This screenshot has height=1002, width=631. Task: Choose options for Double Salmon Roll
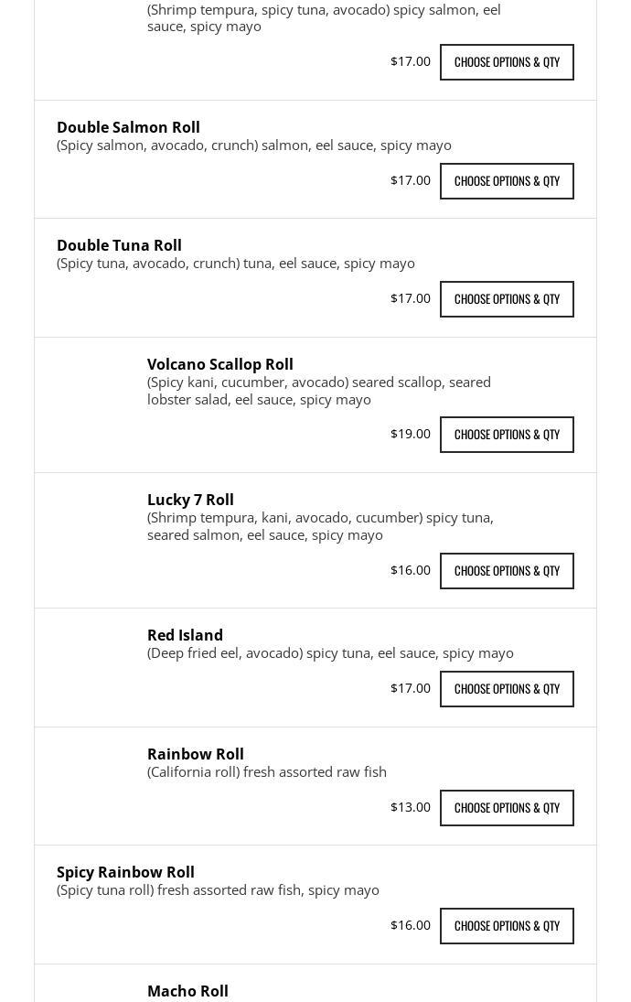point(507,181)
